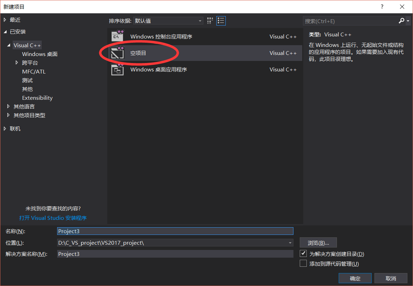Enable 添加到源代码管理 checkbox
Viewport: 413px width, 286px height.
click(x=303, y=263)
